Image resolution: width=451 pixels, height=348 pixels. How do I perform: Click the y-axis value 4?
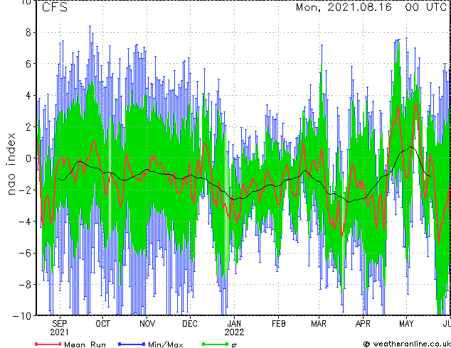click(28, 95)
